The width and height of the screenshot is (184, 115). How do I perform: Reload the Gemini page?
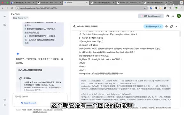click(x=12, y=8)
